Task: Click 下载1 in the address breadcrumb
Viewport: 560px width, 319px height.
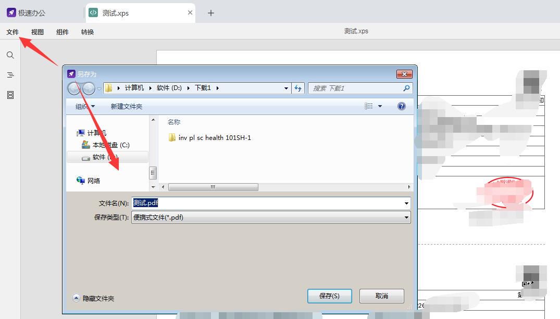Action: [x=203, y=88]
